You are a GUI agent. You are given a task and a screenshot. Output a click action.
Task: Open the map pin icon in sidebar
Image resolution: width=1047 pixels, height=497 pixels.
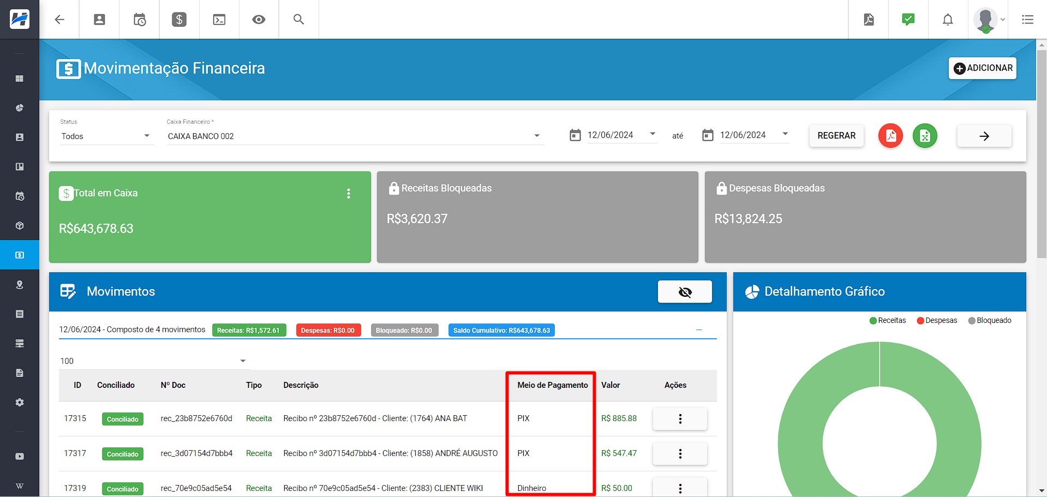point(20,285)
